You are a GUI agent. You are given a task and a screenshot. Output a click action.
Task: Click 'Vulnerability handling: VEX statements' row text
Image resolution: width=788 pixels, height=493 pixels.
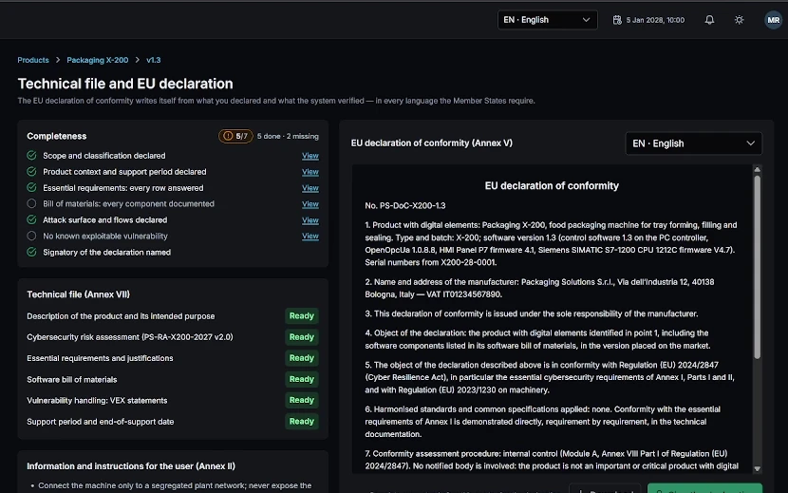point(97,401)
